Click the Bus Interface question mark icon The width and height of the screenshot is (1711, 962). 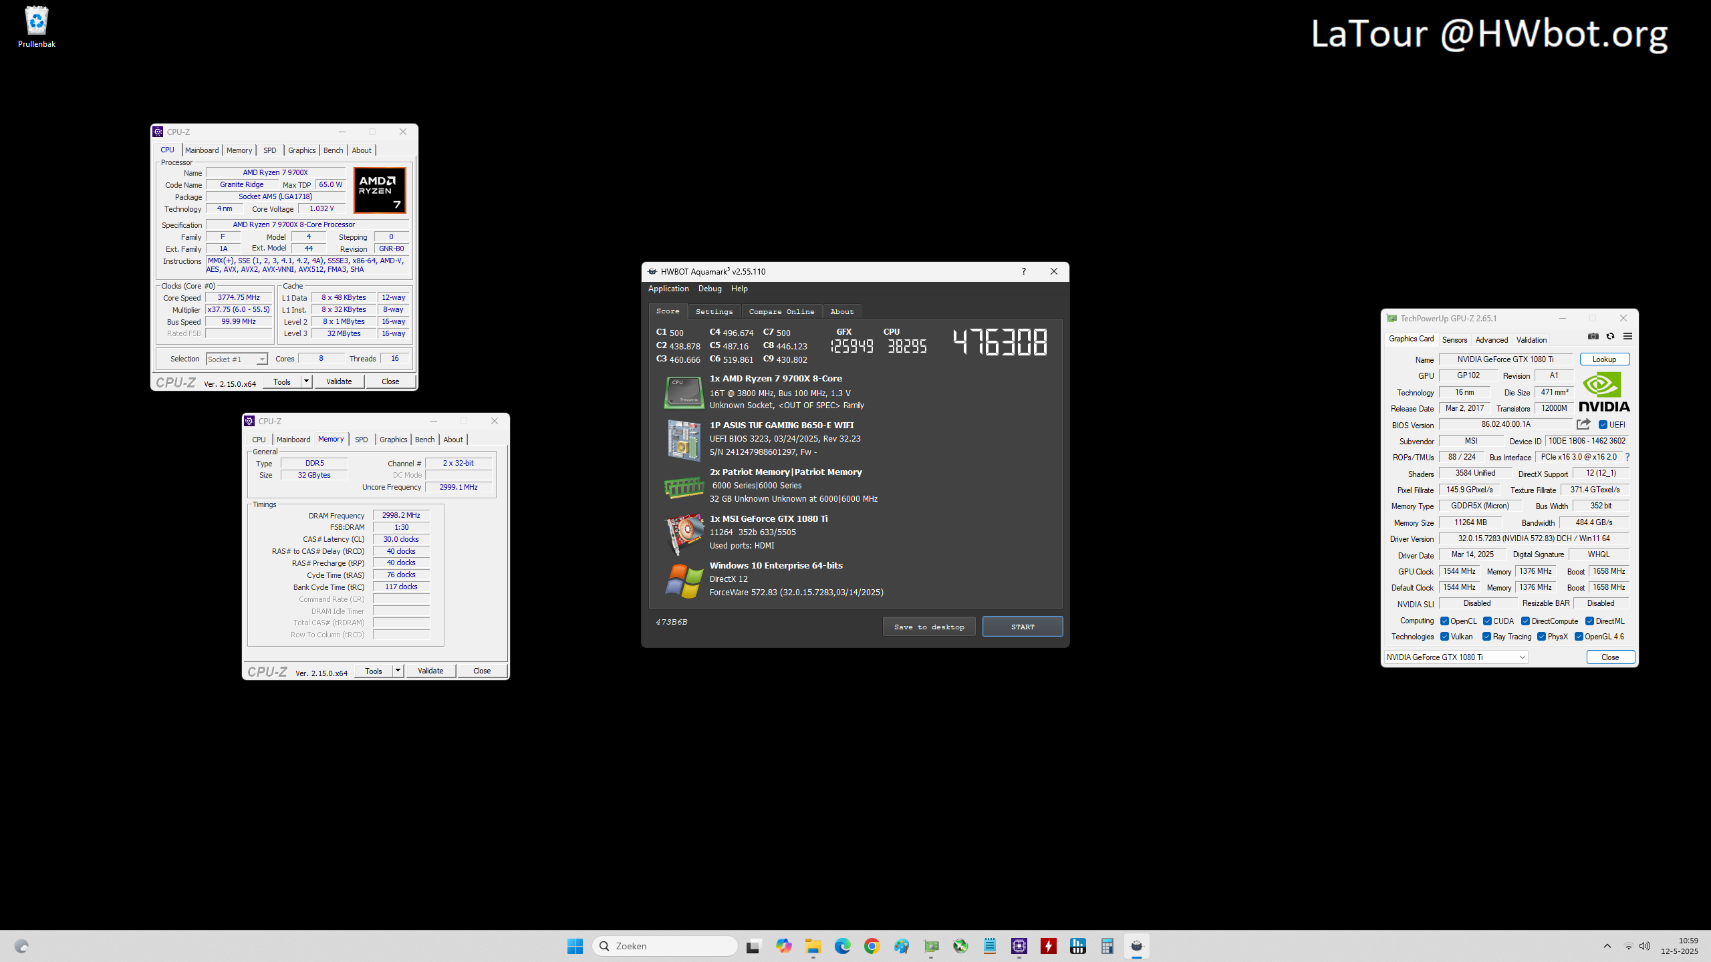pos(1627,457)
